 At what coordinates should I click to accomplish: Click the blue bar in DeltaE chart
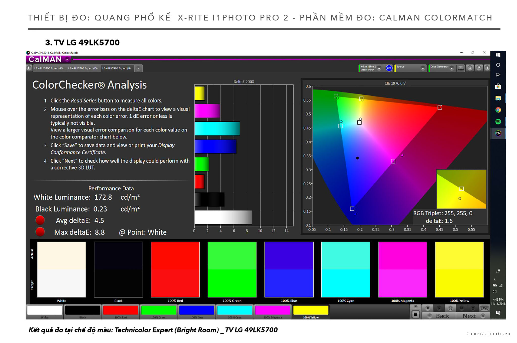click(216, 146)
